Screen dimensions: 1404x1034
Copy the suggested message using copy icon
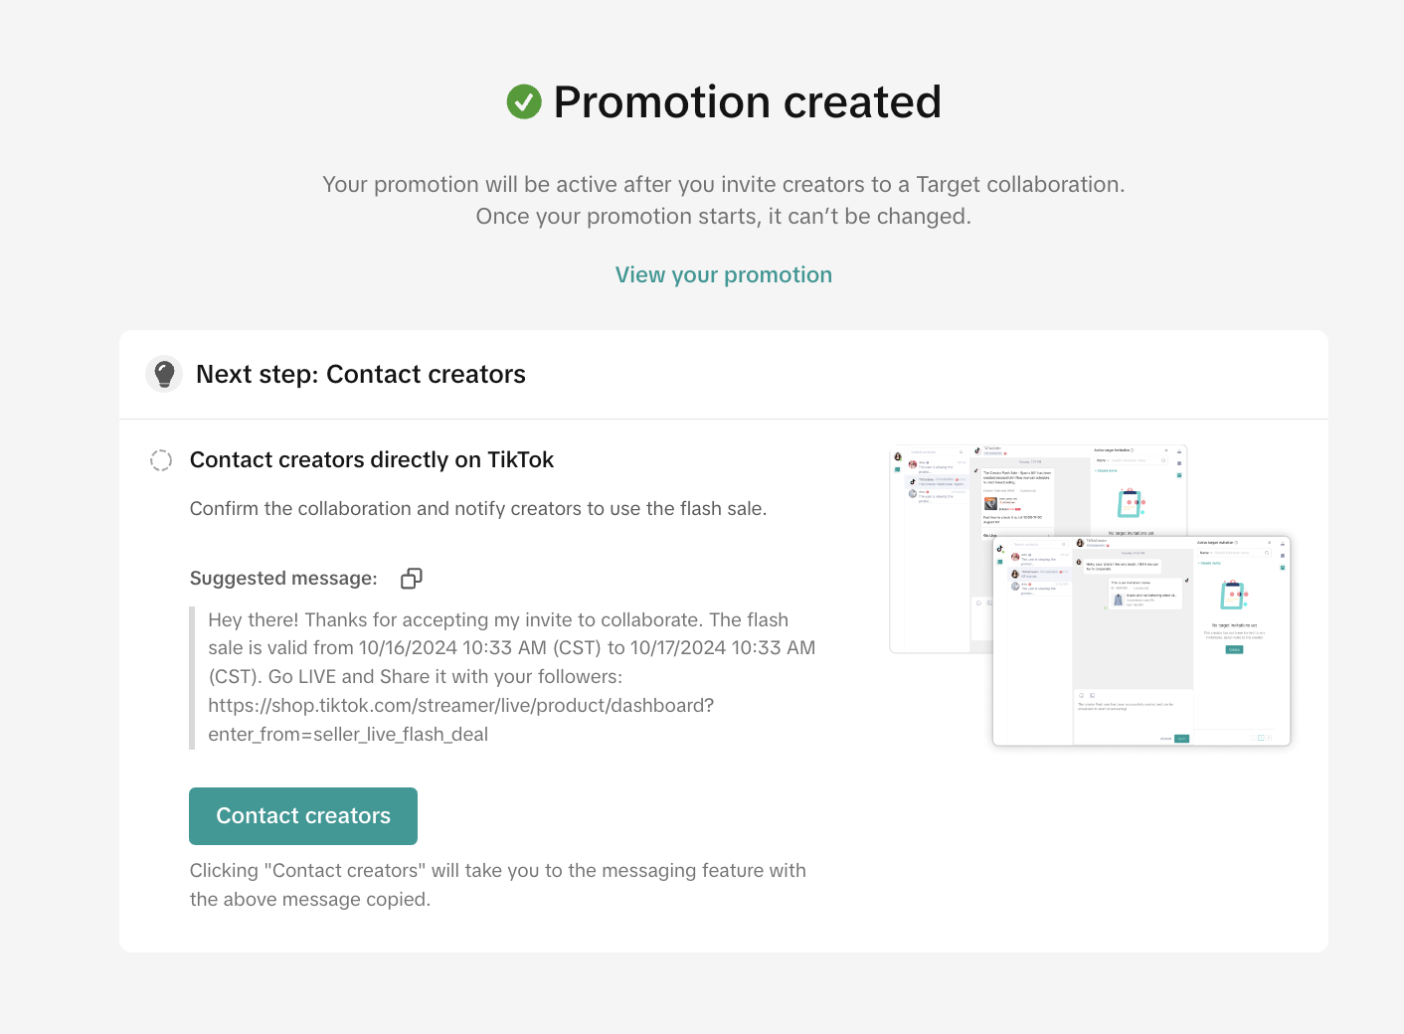[x=412, y=579]
